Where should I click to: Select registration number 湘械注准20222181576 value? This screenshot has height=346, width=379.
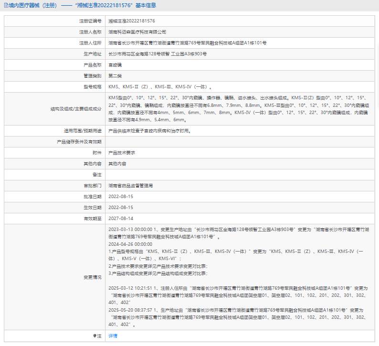point(131,21)
